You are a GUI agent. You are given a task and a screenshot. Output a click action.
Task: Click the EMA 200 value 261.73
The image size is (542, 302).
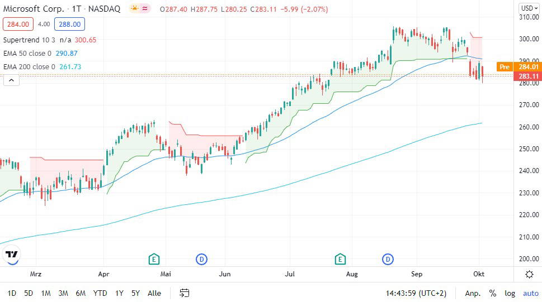pos(70,67)
